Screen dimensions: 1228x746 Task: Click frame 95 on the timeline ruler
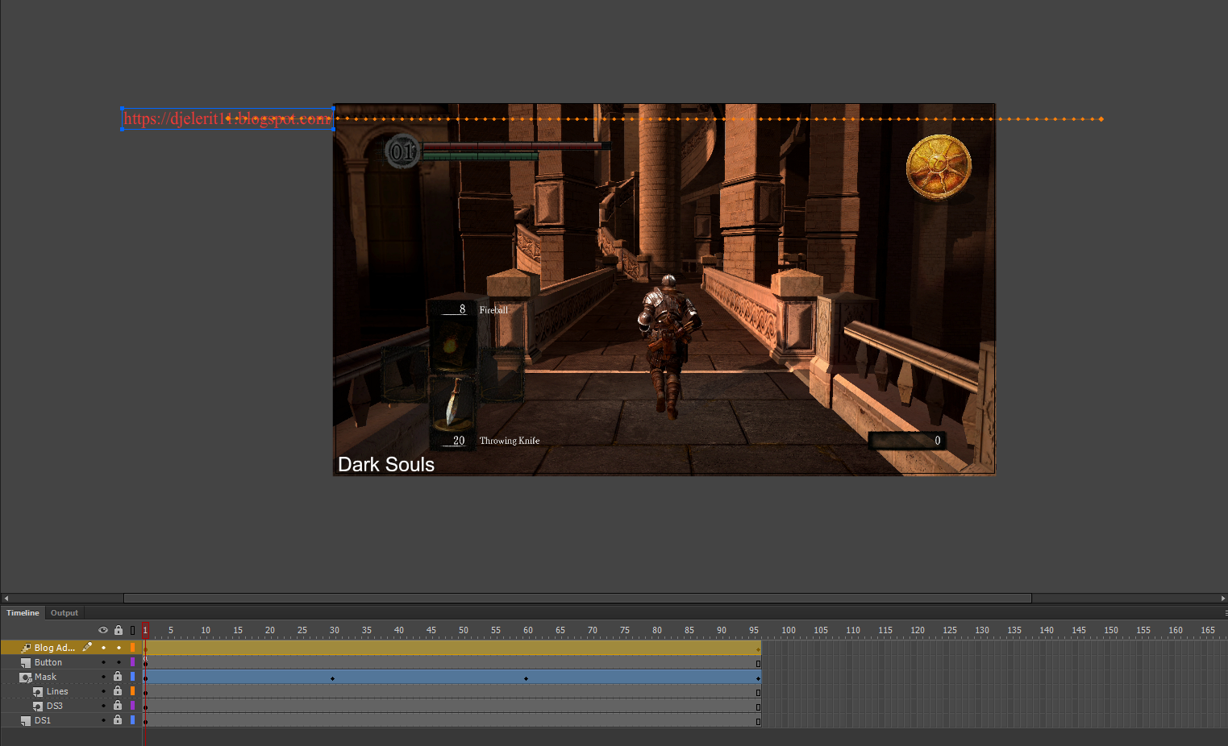(753, 630)
